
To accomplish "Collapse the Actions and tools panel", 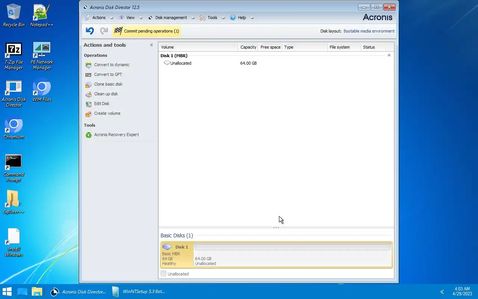I will click(152, 45).
